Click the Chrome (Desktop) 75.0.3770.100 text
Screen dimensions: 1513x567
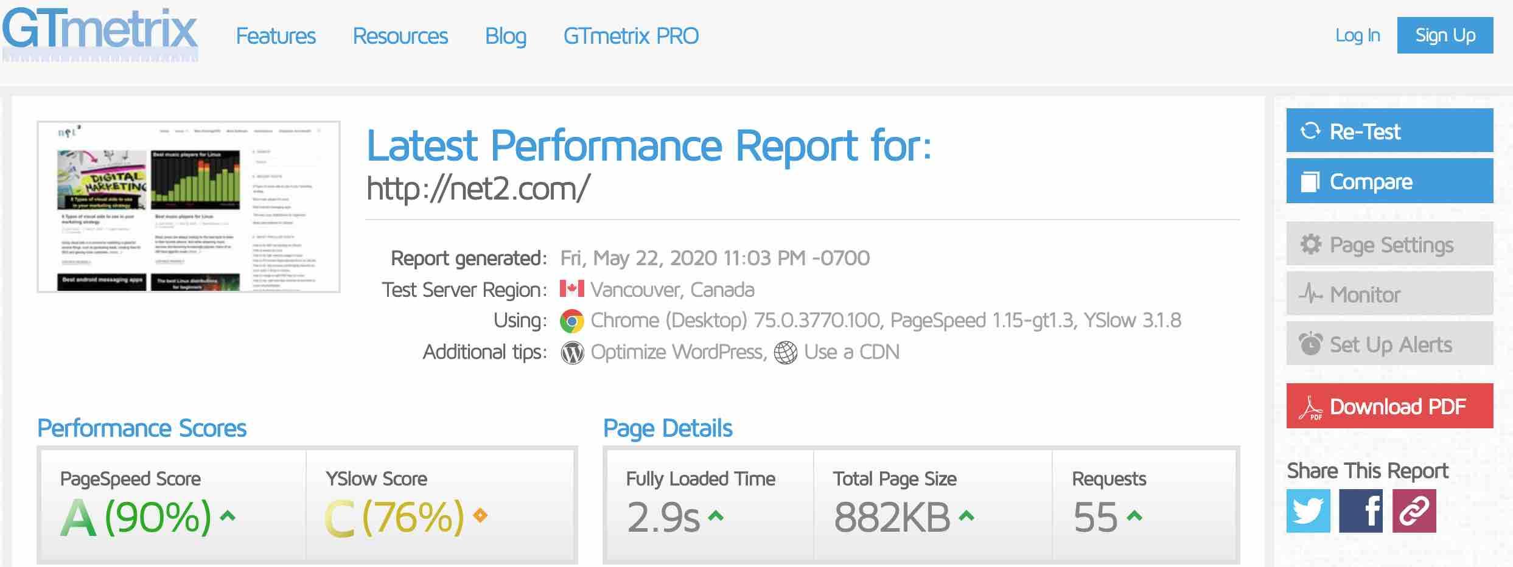(x=736, y=320)
